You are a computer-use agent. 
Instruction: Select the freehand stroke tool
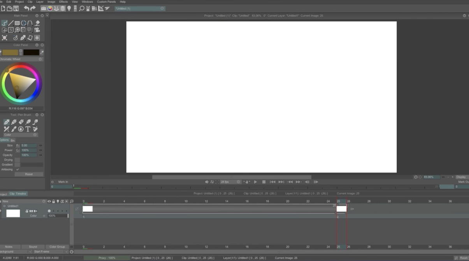(4, 23)
